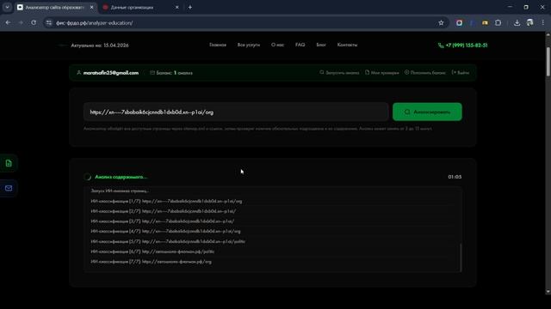Click the browser forward arrow
Image resolution: width=551 pixels, height=309 pixels.
(x=21, y=23)
